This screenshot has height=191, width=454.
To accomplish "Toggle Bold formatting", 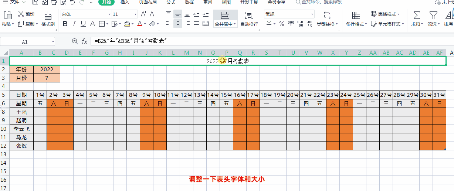I will pos(65,24).
